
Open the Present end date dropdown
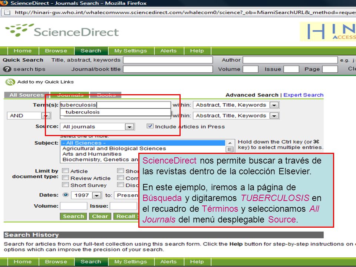[x=126, y=195]
